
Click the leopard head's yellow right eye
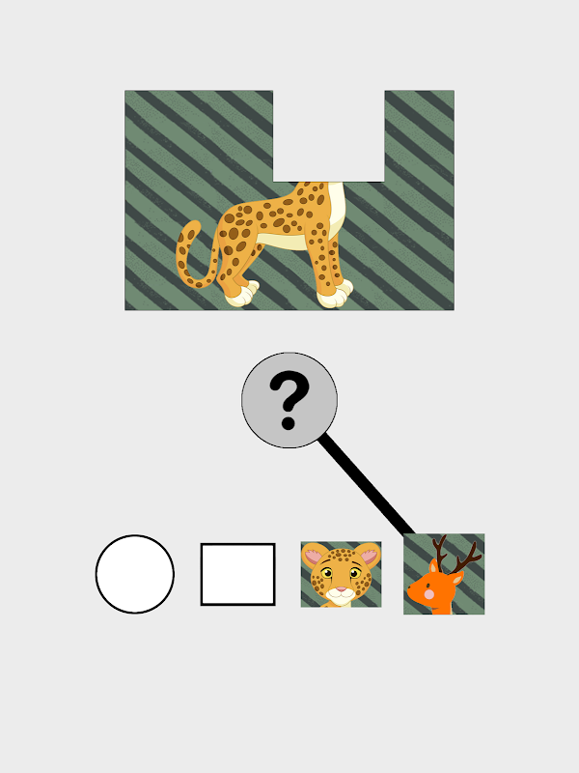click(x=355, y=573)
